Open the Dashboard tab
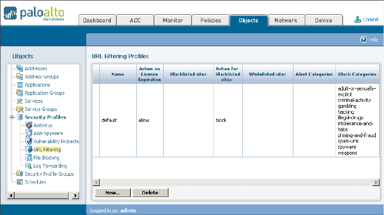Viewport: 384px width, 215px height. tap(97, 20)
